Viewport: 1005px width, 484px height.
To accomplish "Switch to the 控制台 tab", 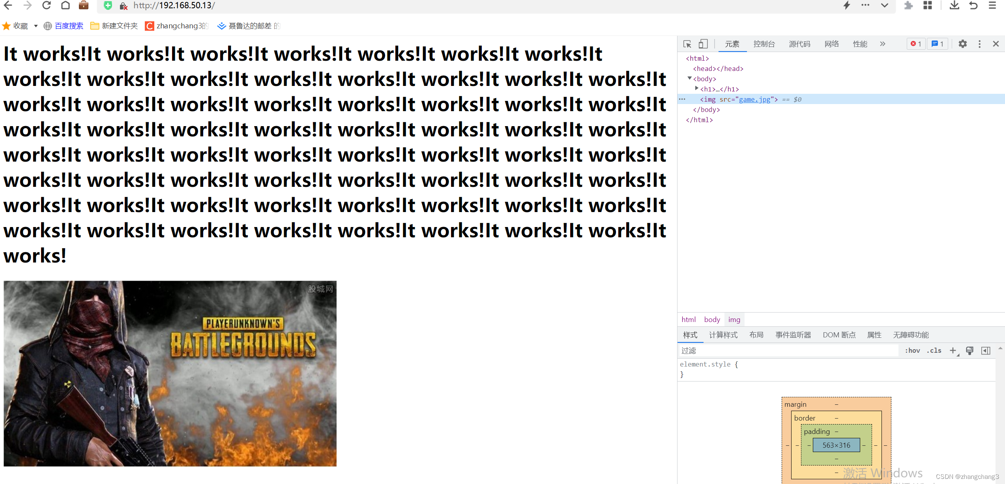I will 764,44.
